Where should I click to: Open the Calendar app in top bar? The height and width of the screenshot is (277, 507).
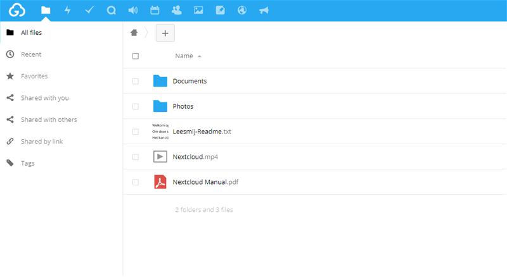click(155, 10)
